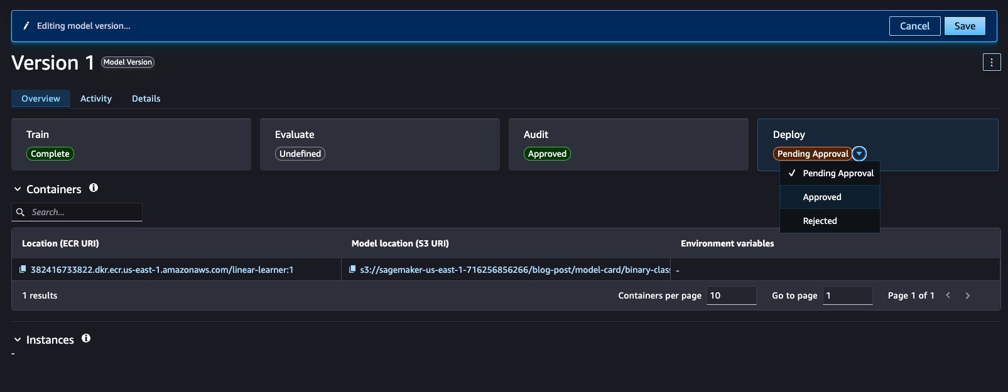Copy the ECR URI with copy icon
Viewport: 1008px width, 392px height.
click(23, 269)
